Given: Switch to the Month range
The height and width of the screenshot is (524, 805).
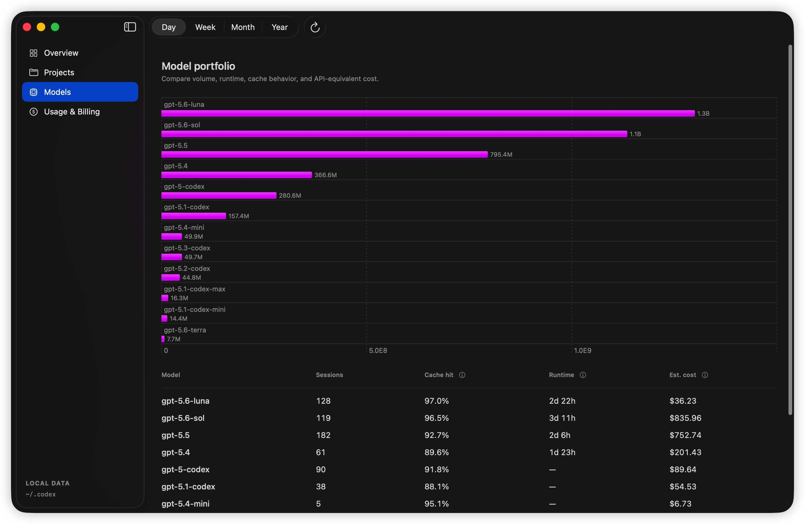Looking at the screenshot, I should pos(243,27).
